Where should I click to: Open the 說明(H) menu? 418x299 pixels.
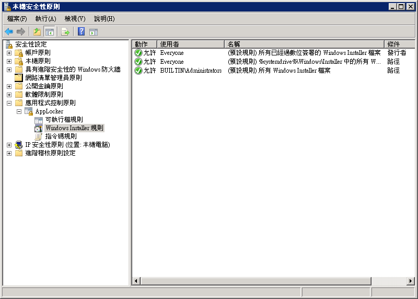coord(104,19)
